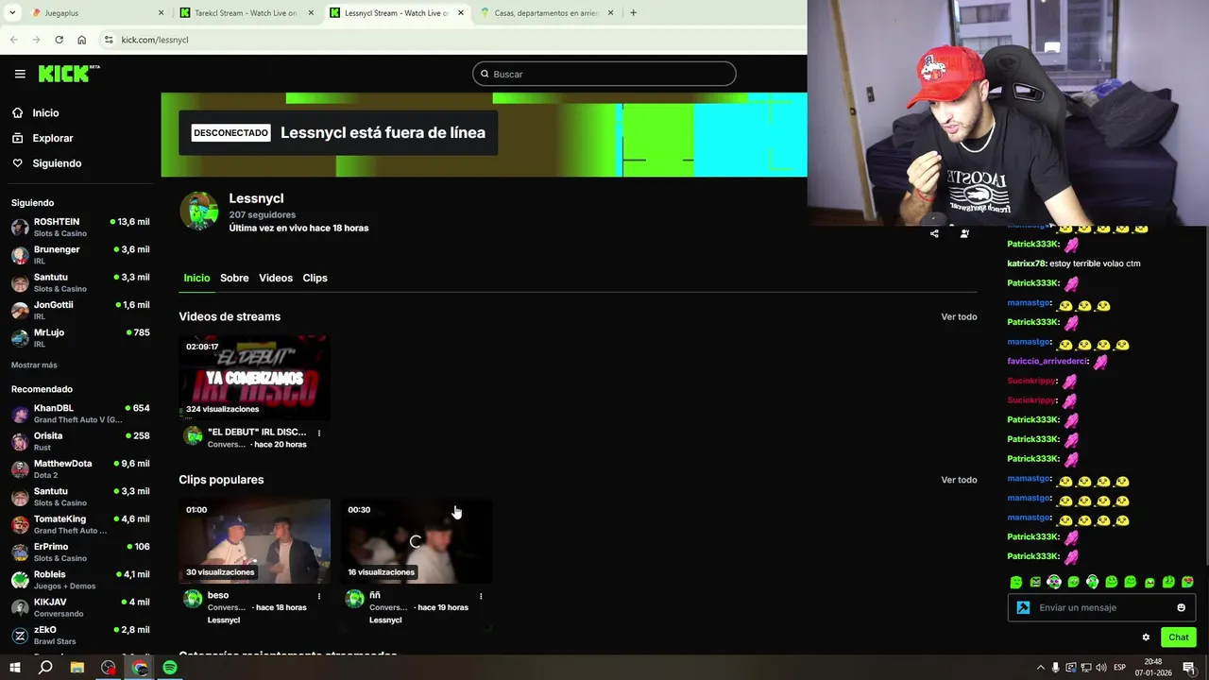This screenshot has height=680, width=1209.
Task: Open the beso clip thumbnail
Action: tap(255, 541)
